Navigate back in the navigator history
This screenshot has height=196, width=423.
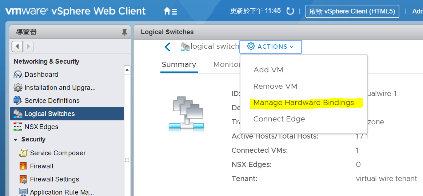click(x=17, y=47)
